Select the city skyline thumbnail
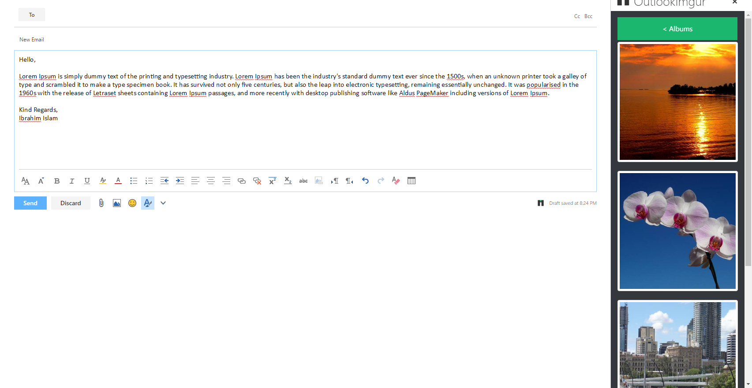The height and width of the screenshot is (388, 752). coord(677,345)
